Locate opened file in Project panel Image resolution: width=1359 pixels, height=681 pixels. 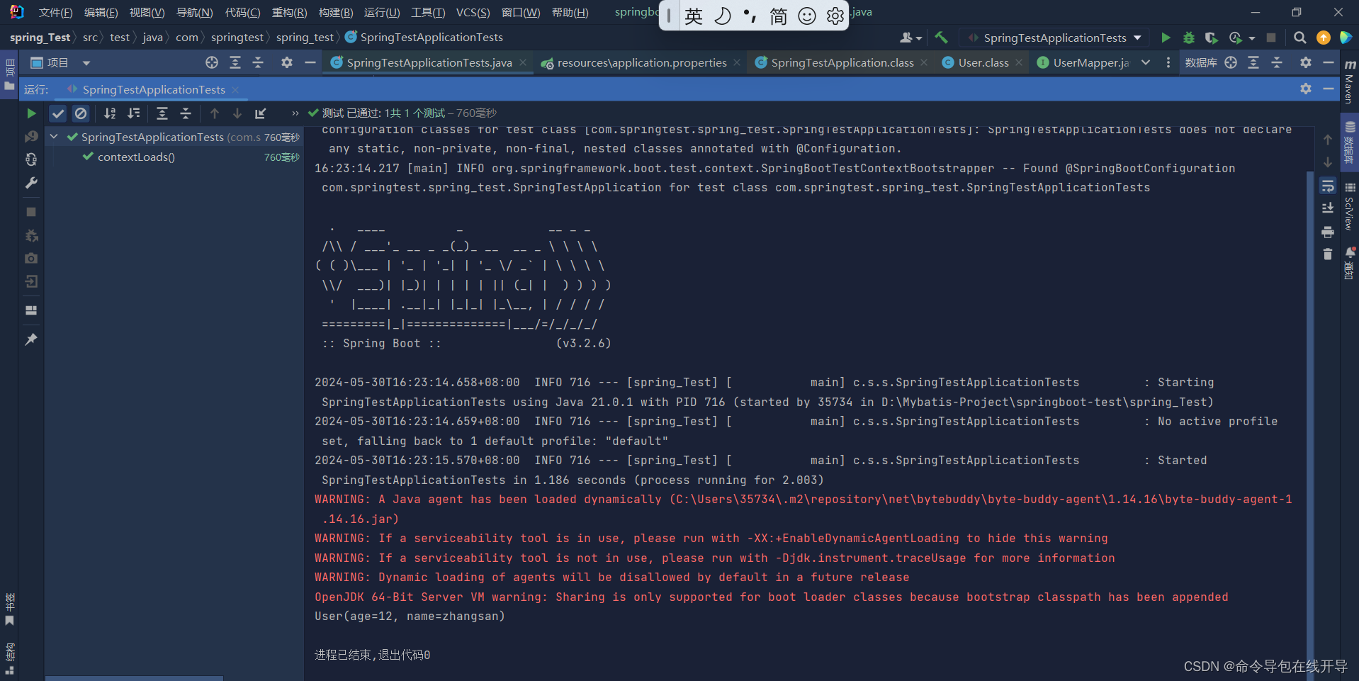pos(212,62)
